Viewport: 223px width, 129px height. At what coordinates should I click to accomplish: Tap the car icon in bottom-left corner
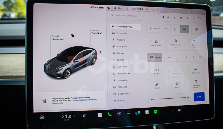tap(42, 117)
